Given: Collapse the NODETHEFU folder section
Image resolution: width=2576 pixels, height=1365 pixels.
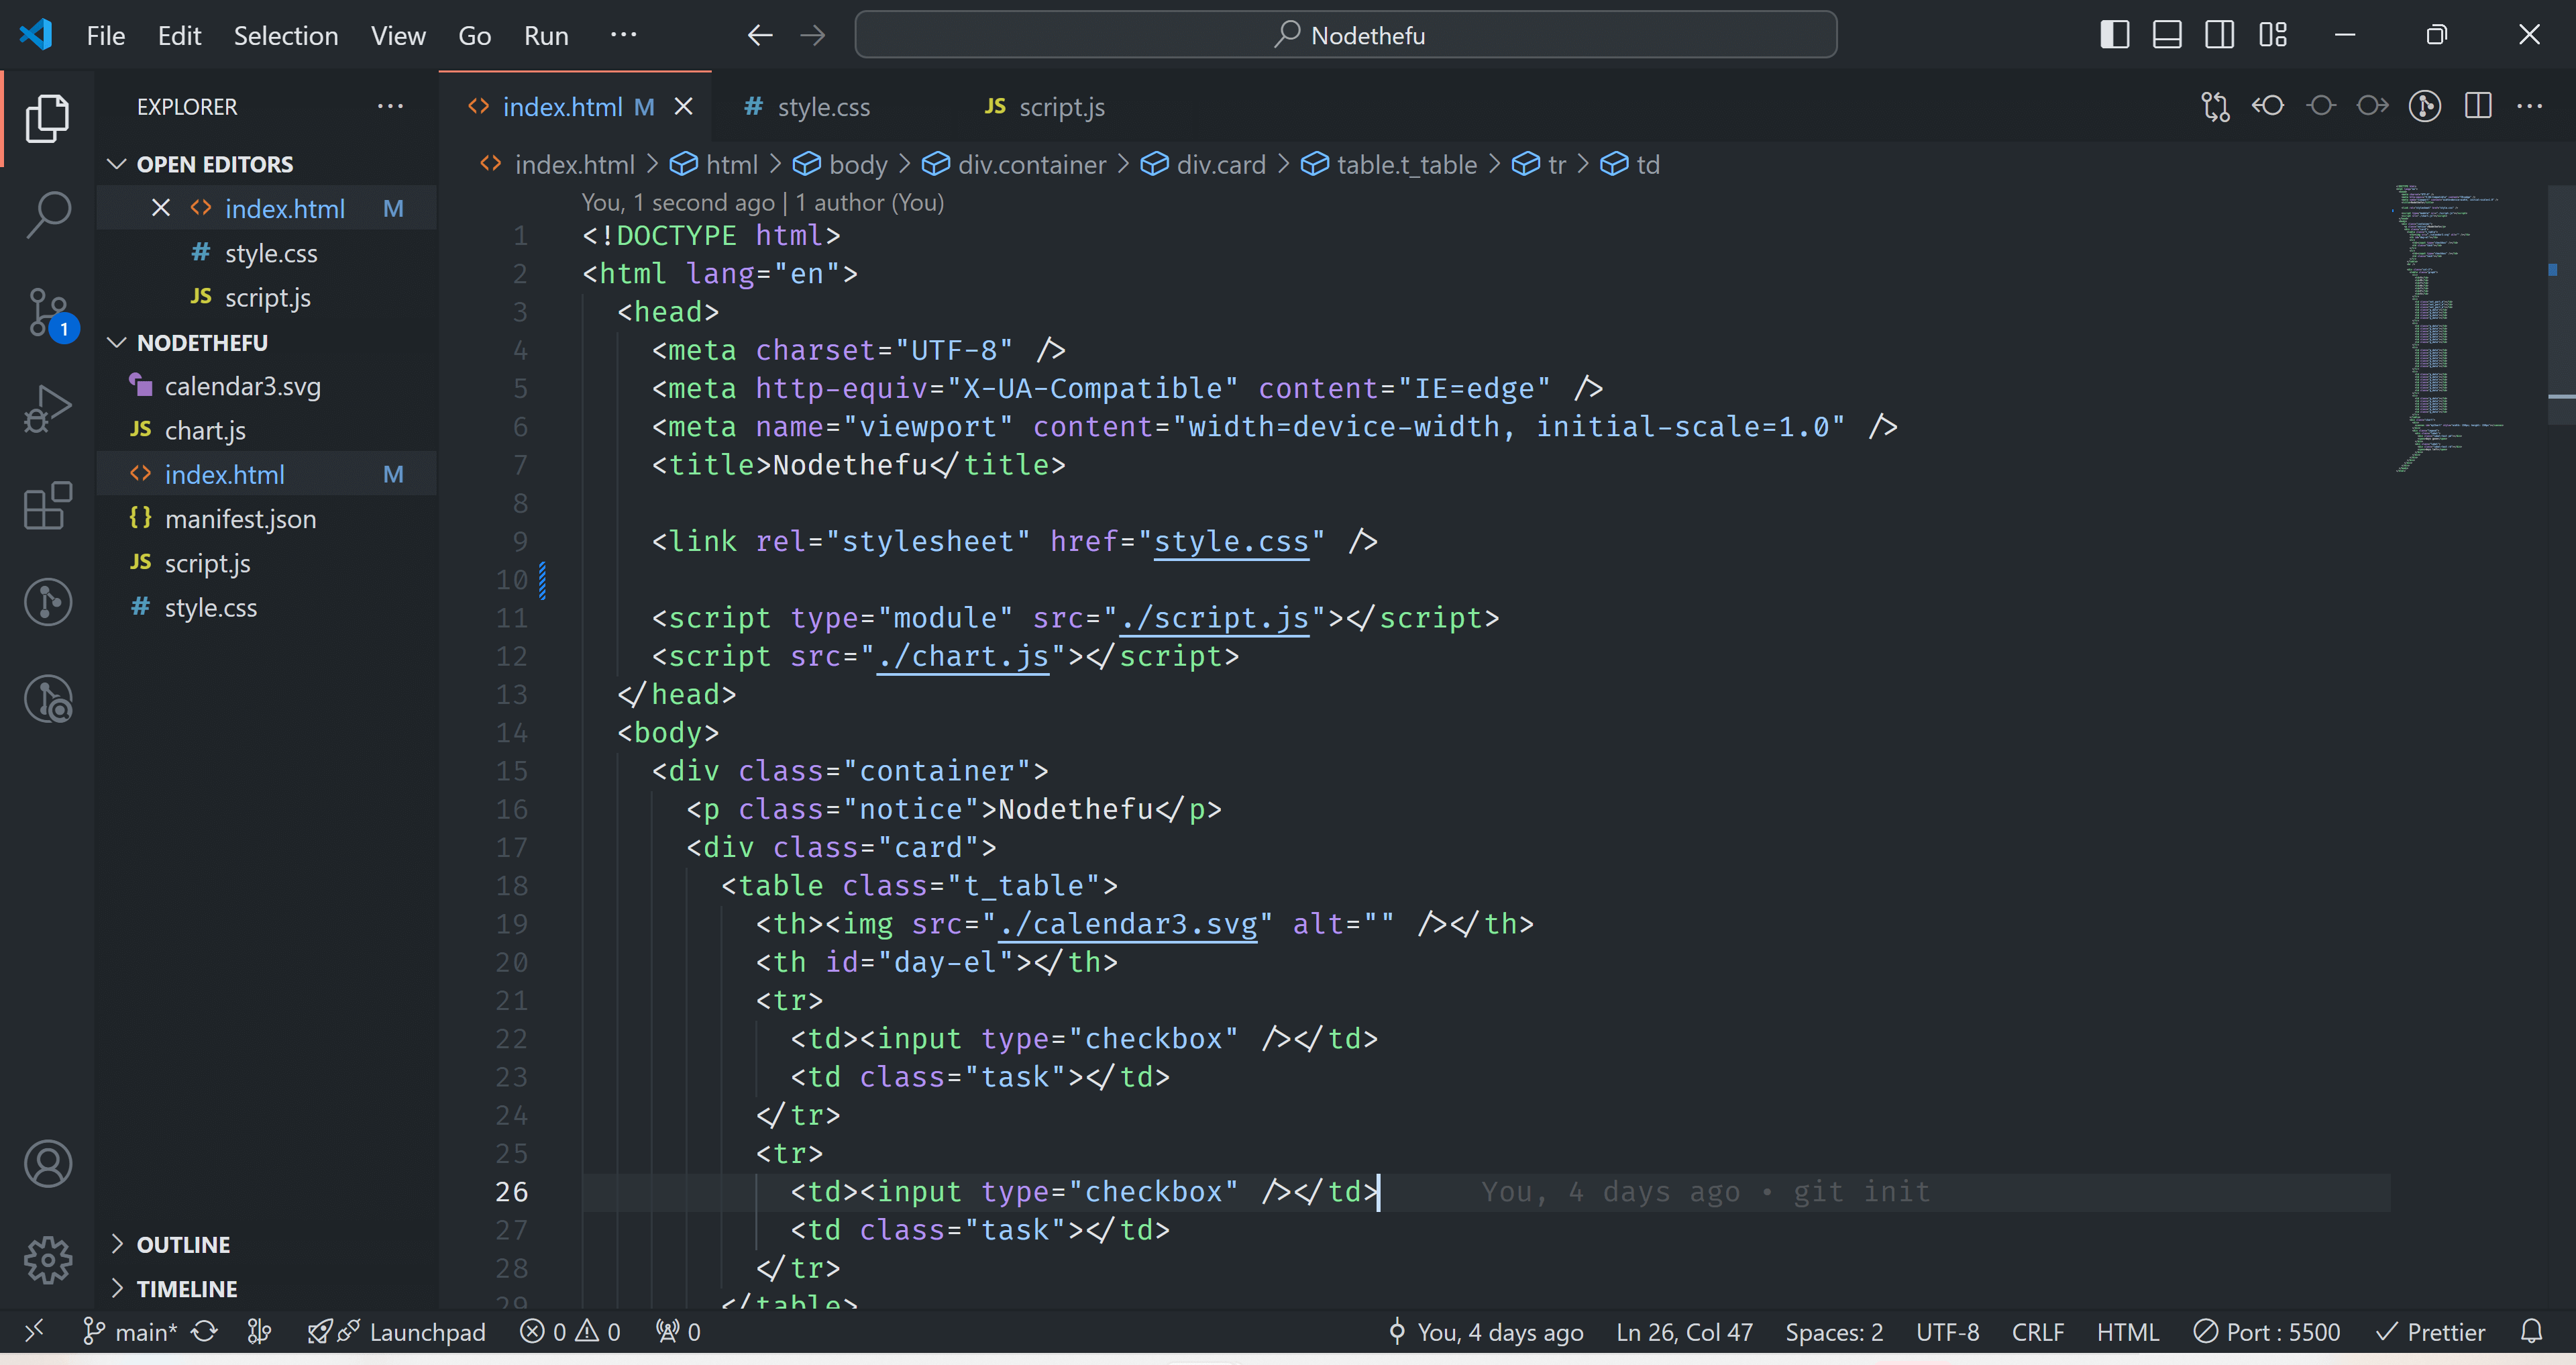Looking at the screenshot, I should pyautogui.click(x=267, y=342).
